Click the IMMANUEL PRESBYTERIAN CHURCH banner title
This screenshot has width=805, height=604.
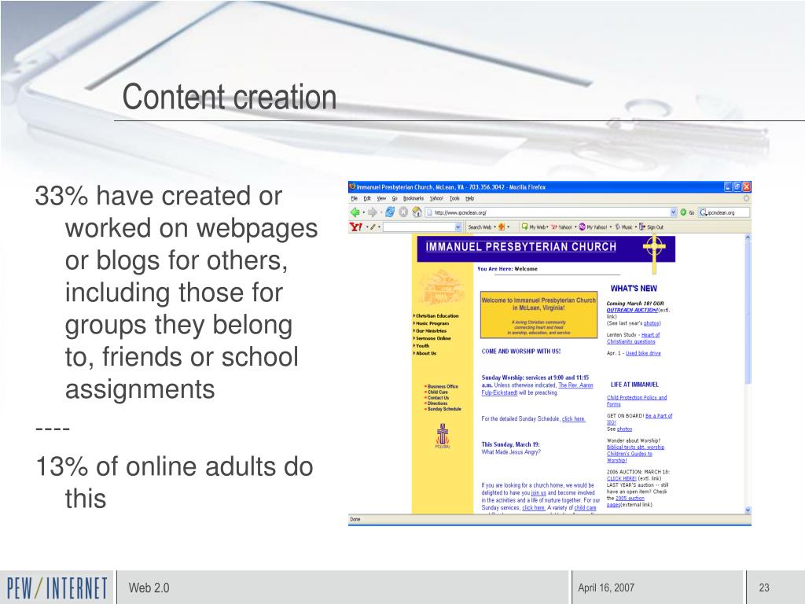[x=520, y=246]
